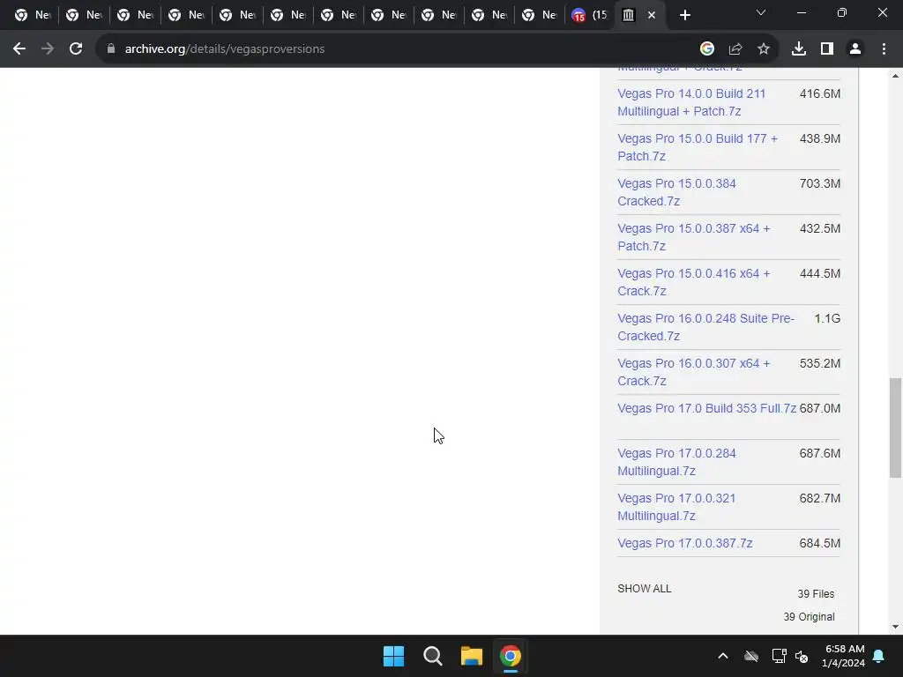Screen dimensions: 903x677
Task: Open Vegas Pro 15.0.0.416 x64 + Crack.7z
Action: pos(693,282)
